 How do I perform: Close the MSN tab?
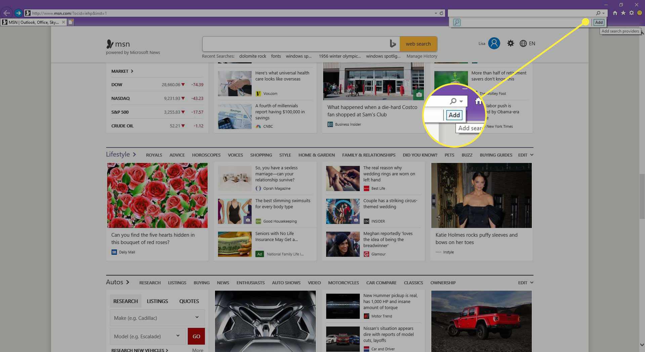(x=63, y=22)
